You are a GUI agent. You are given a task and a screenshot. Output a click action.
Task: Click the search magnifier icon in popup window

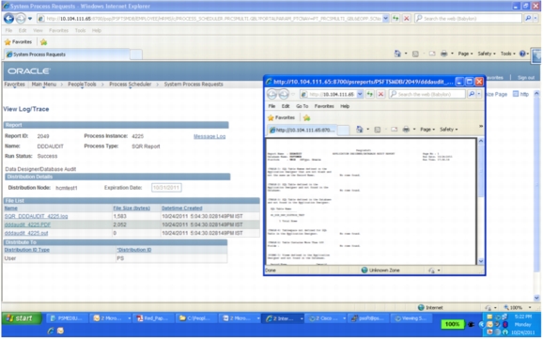click(472, 94)
